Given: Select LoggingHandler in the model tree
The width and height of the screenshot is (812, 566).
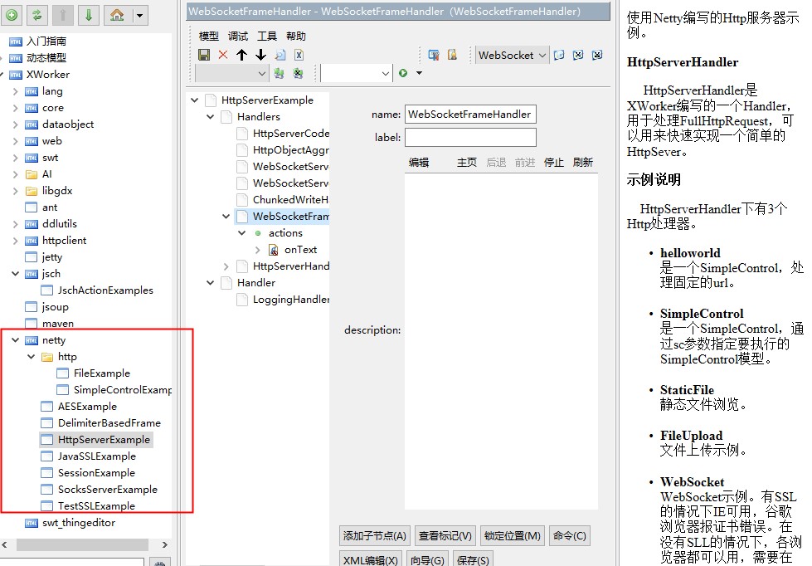Looking at the screenshot, I should pyautogui.click(x=290, y=300).
